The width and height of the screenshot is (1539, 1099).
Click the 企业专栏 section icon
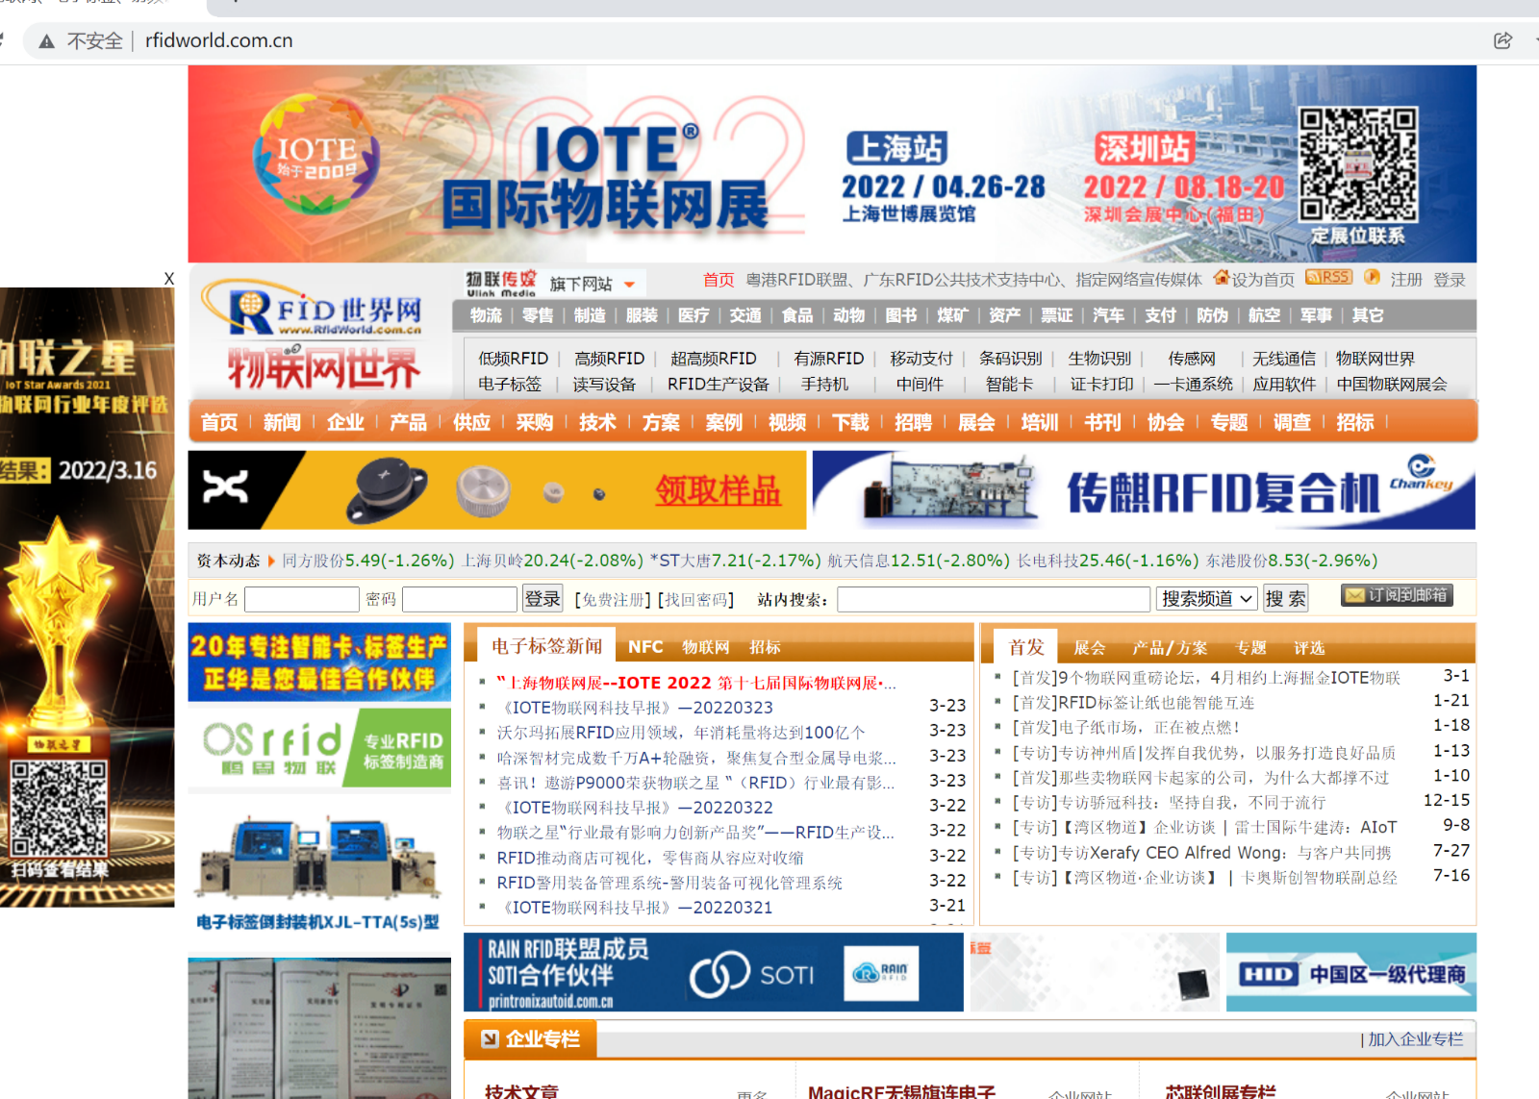491,1038
